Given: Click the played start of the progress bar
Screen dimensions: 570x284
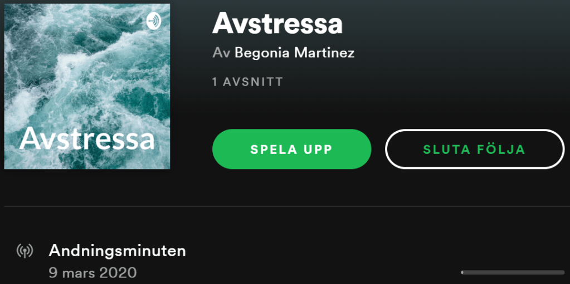Looking at the screenshot, I should pos(462,272).
